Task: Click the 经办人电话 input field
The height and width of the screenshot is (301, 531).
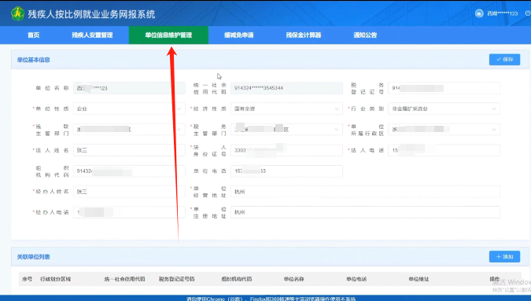Action: pos(129,212)
